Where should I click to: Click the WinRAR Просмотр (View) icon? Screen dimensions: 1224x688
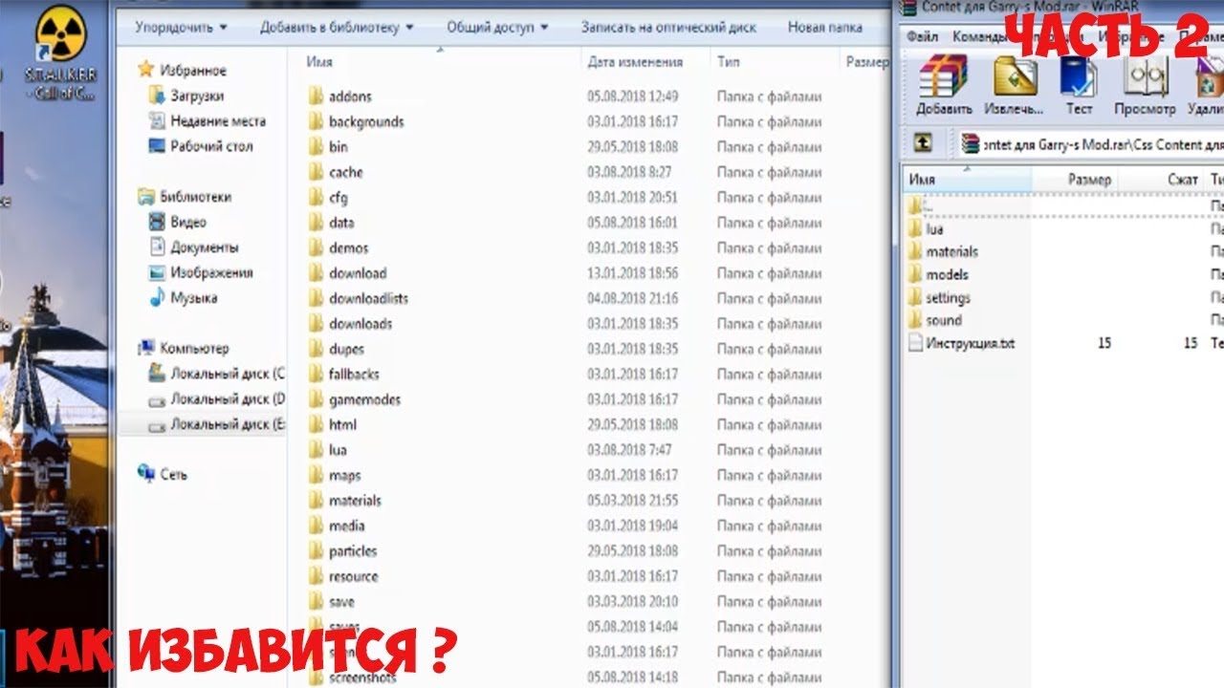pyautogui.click(x=1145, y=76)
